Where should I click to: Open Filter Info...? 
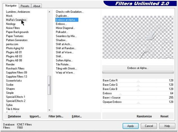tap(56, 116)
